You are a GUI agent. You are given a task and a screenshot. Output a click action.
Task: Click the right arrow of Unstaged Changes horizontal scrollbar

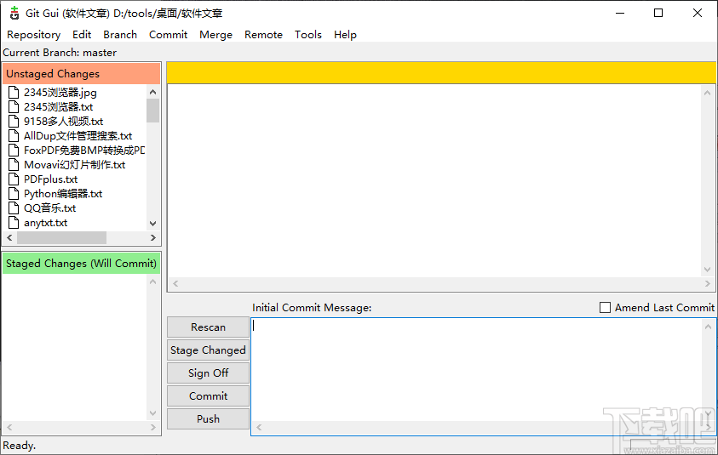153,238
